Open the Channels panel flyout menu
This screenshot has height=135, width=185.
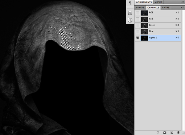pos(183,7)
